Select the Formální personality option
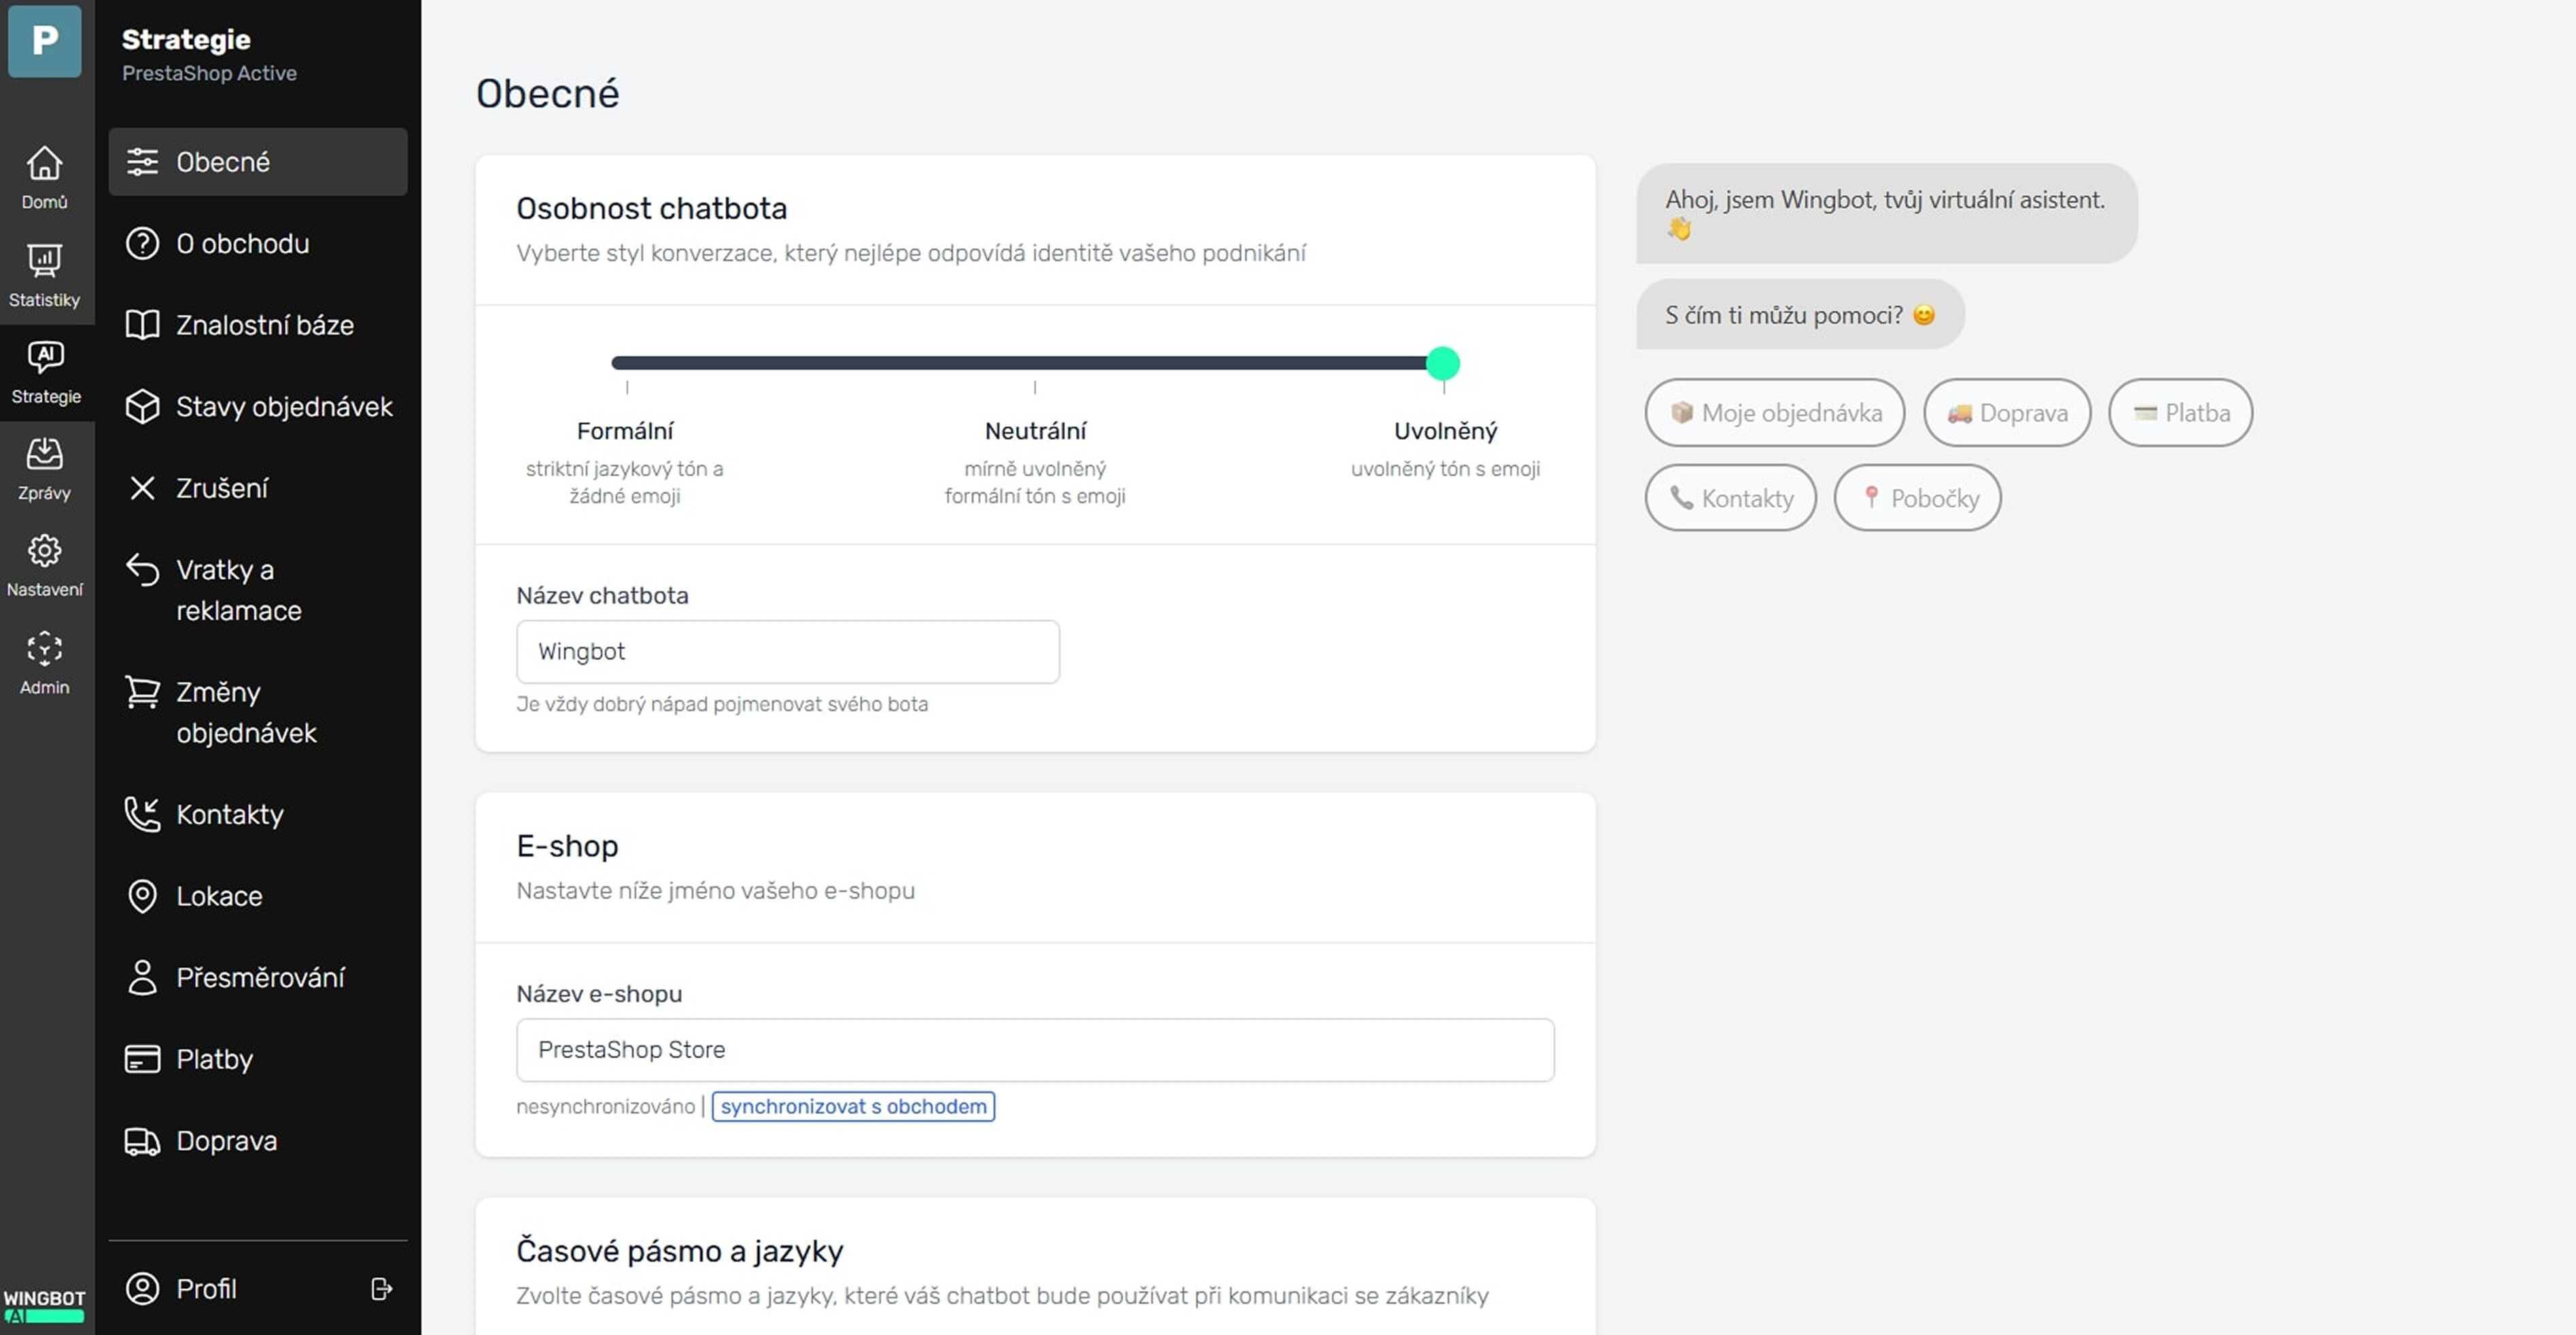Viewport: 2576px width, 1335px height. (x=625, y=431)
